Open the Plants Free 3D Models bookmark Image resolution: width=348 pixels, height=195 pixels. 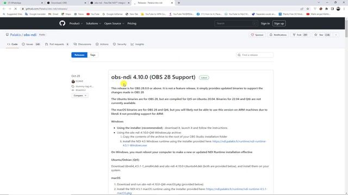coord(291,14)
